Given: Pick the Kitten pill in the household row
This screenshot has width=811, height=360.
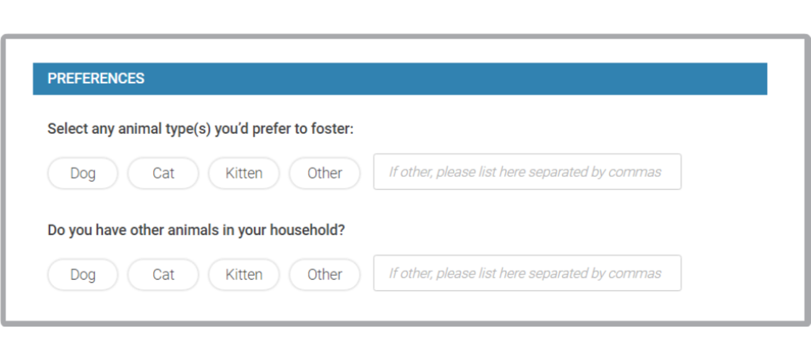Looking at the screenshot, I should click(x=244, y=275).
